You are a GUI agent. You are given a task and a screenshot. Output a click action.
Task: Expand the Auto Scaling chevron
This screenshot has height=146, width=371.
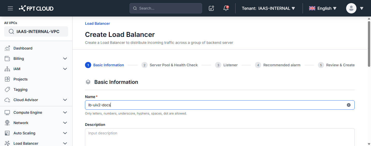coord(65,133)
